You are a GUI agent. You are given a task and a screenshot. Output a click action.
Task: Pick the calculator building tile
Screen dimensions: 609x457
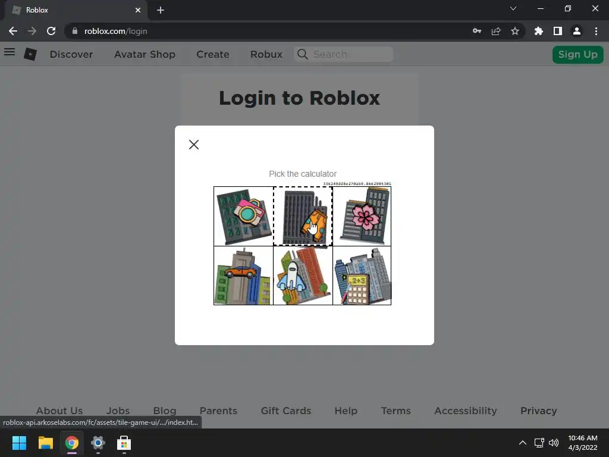coord(362,276)
